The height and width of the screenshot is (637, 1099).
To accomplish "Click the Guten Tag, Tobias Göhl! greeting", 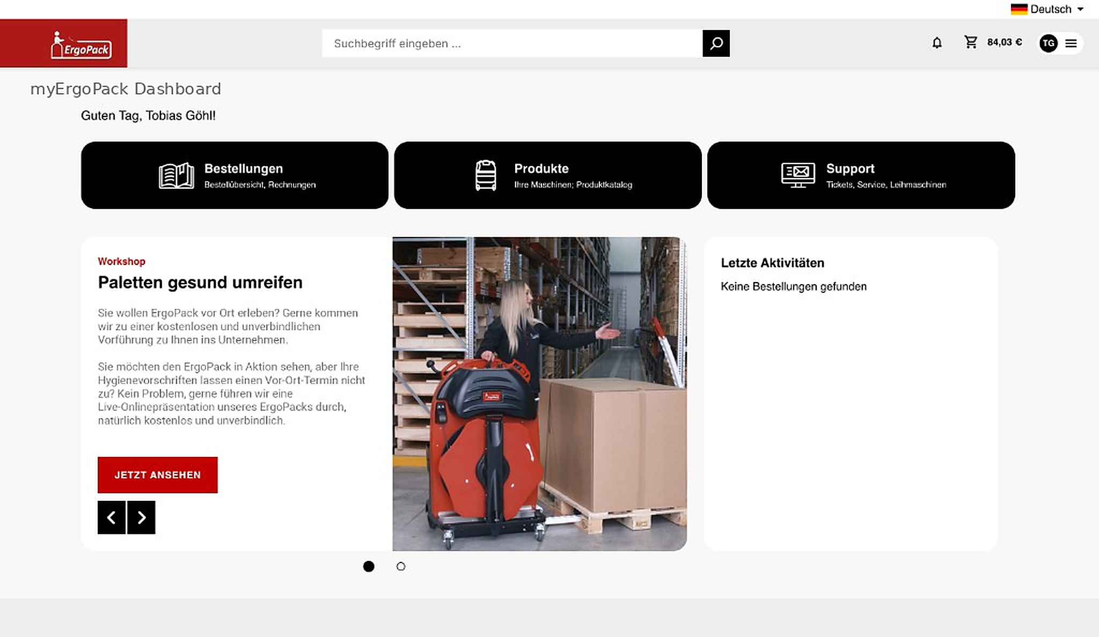I will 148,115.
